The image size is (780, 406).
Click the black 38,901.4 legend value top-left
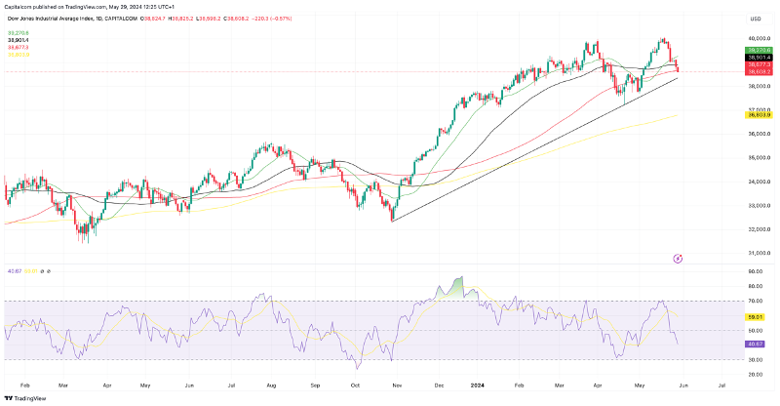coord(19,40)
